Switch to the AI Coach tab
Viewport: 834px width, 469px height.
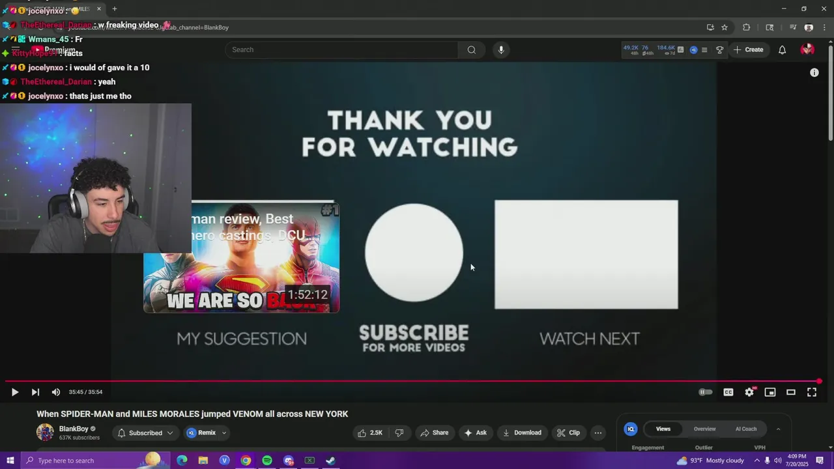pos(746,429)
